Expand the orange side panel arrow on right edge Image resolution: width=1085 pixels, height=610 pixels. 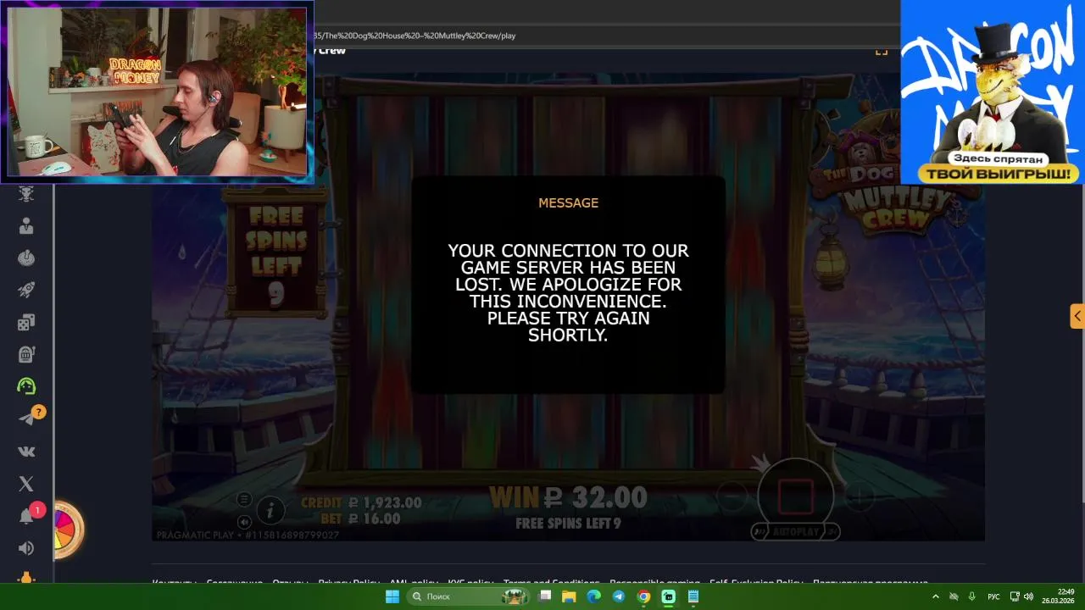pos(1077,316)
